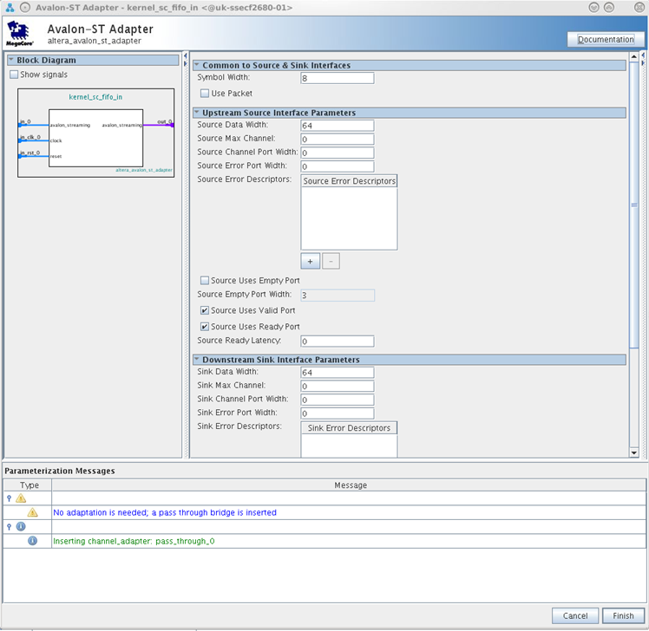Viewport: 649px width, 631px height.
Task: Click the Sink Error Descriptors column header
Action: coord(349,428)
